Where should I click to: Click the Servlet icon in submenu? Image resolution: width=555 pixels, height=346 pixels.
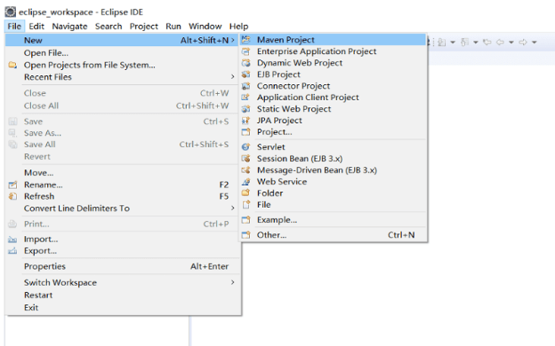[x=245, y=147]
